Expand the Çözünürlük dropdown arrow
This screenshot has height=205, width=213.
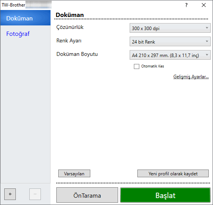click(207, 28)
